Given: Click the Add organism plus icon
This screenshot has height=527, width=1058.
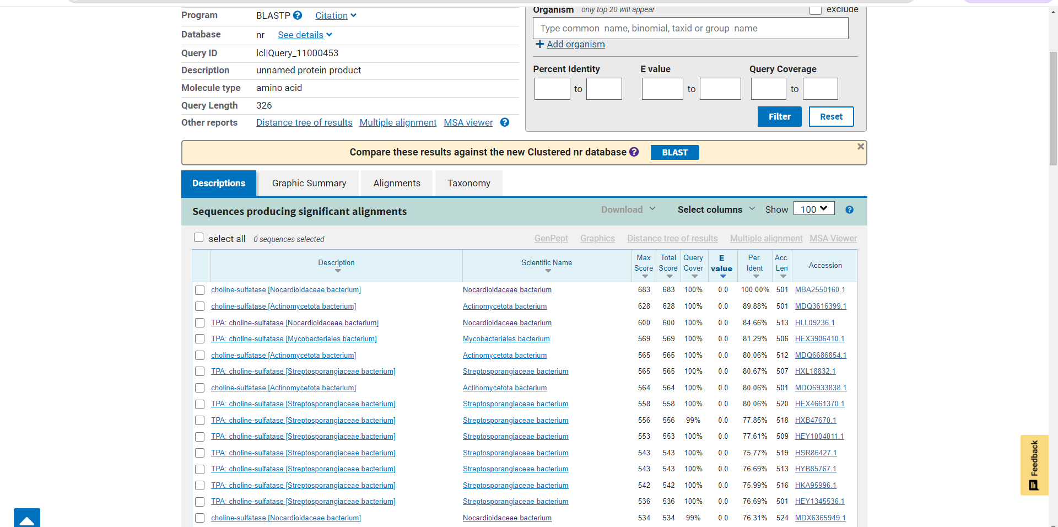Looking at the screenshot, I should click(x=539, y=44).
